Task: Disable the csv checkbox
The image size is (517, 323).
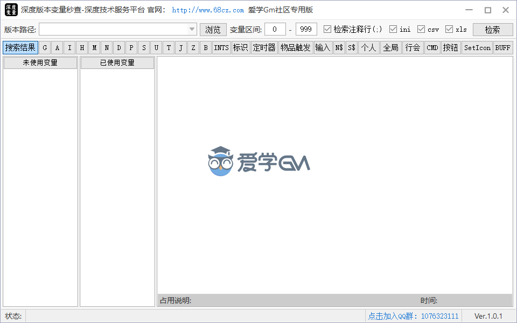Action: click(x=421, y=30)
